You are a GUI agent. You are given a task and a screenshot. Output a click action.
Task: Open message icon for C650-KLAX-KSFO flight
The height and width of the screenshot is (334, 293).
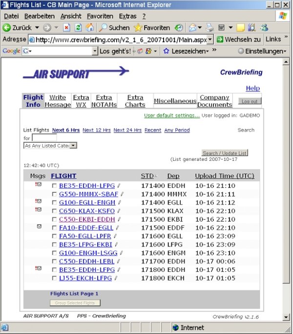(x=39, y=210)
